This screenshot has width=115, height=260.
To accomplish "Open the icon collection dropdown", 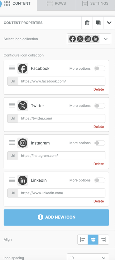I will [89, 39].
